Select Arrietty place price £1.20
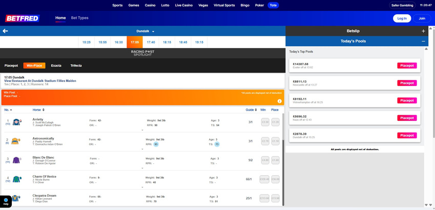Screen dimensions: 435x210 (x=275, y=122)
